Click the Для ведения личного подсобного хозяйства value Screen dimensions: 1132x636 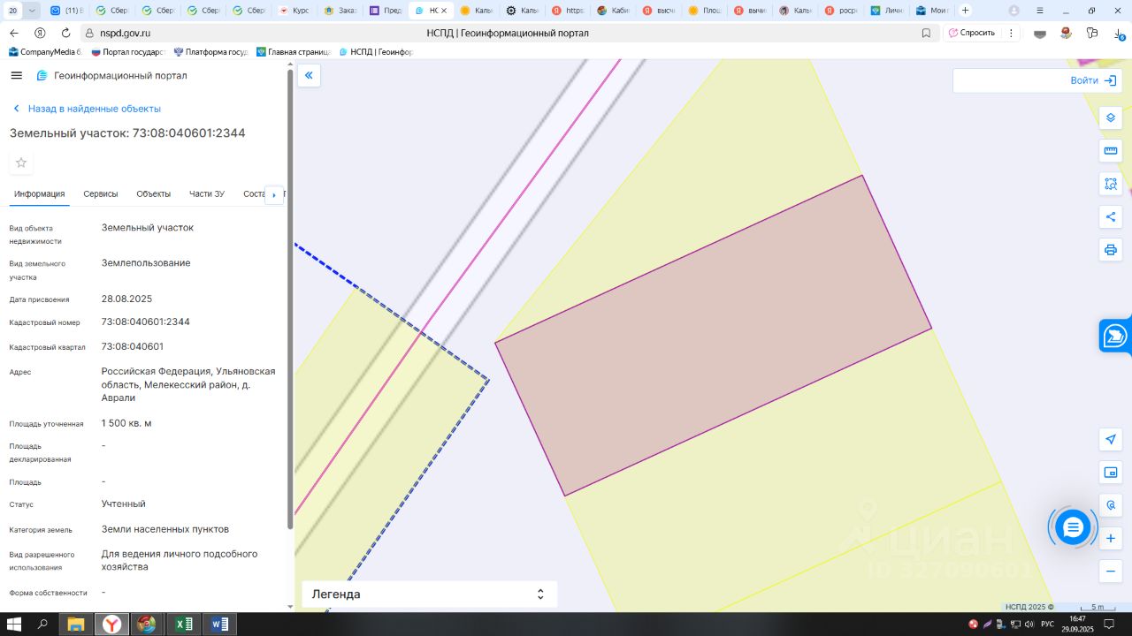tap(180, 560)
